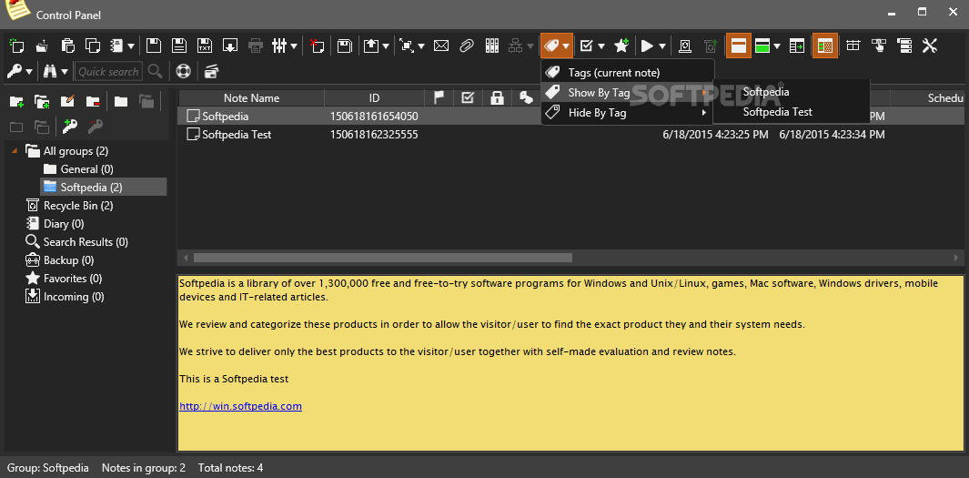Open the password key dropdown arrow
The image size is (969, 478).
click(x=29, y=72)
